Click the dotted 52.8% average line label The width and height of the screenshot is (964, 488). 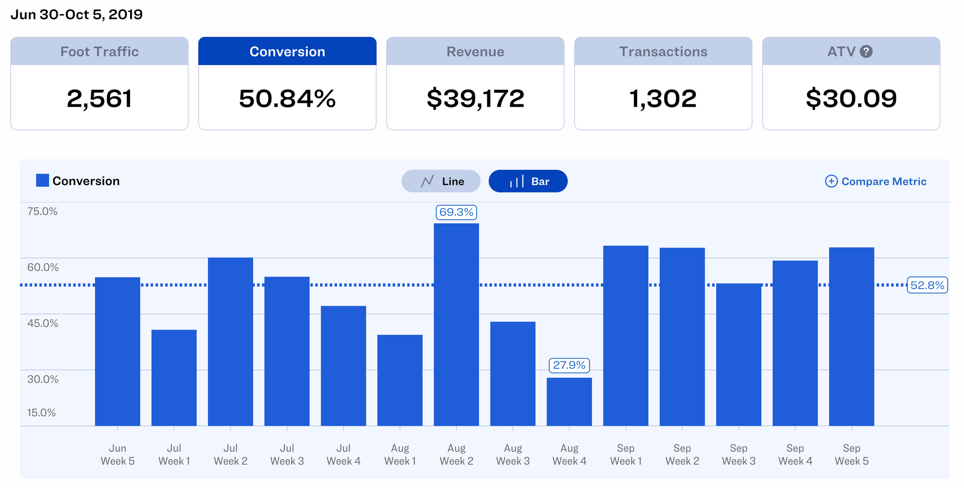927,285
